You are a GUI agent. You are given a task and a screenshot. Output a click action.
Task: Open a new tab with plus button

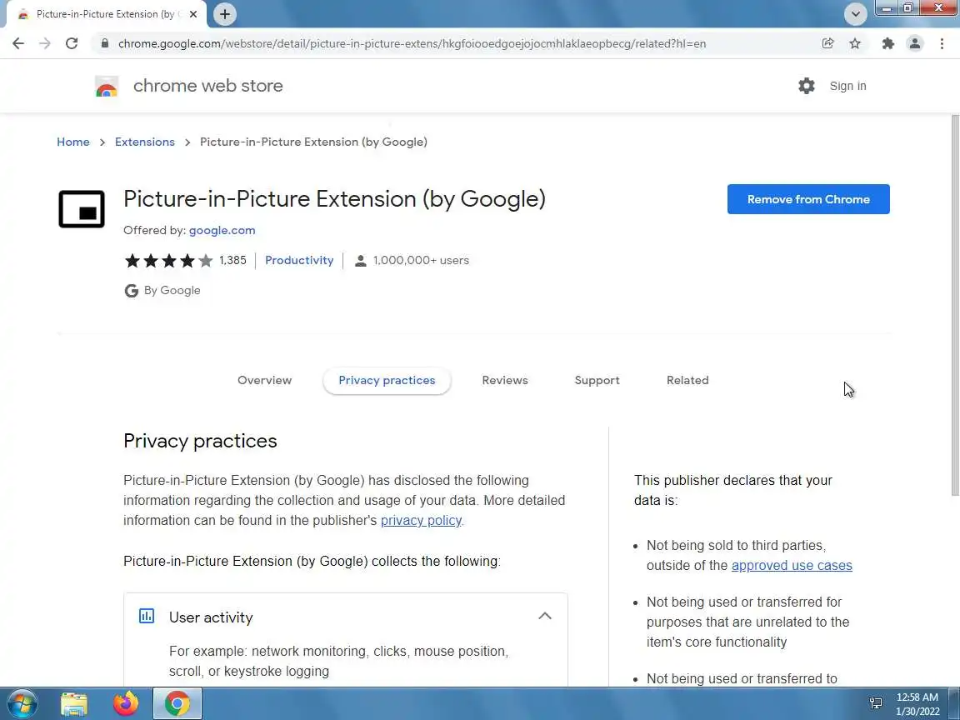pyautogui.click(x=225, y=14)
